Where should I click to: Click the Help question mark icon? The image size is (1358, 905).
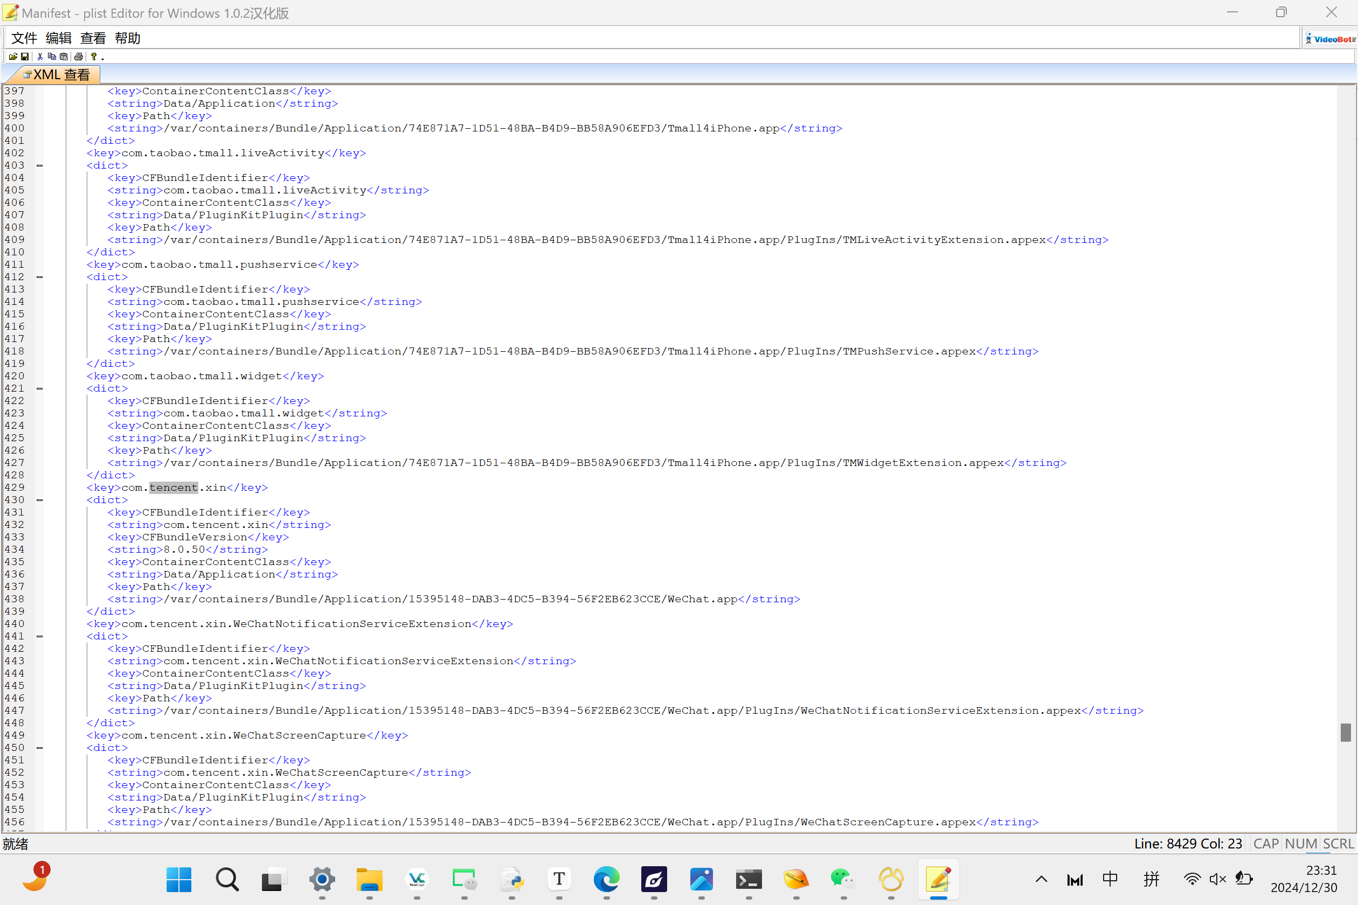pyautogui.click(x=94, y=57)
